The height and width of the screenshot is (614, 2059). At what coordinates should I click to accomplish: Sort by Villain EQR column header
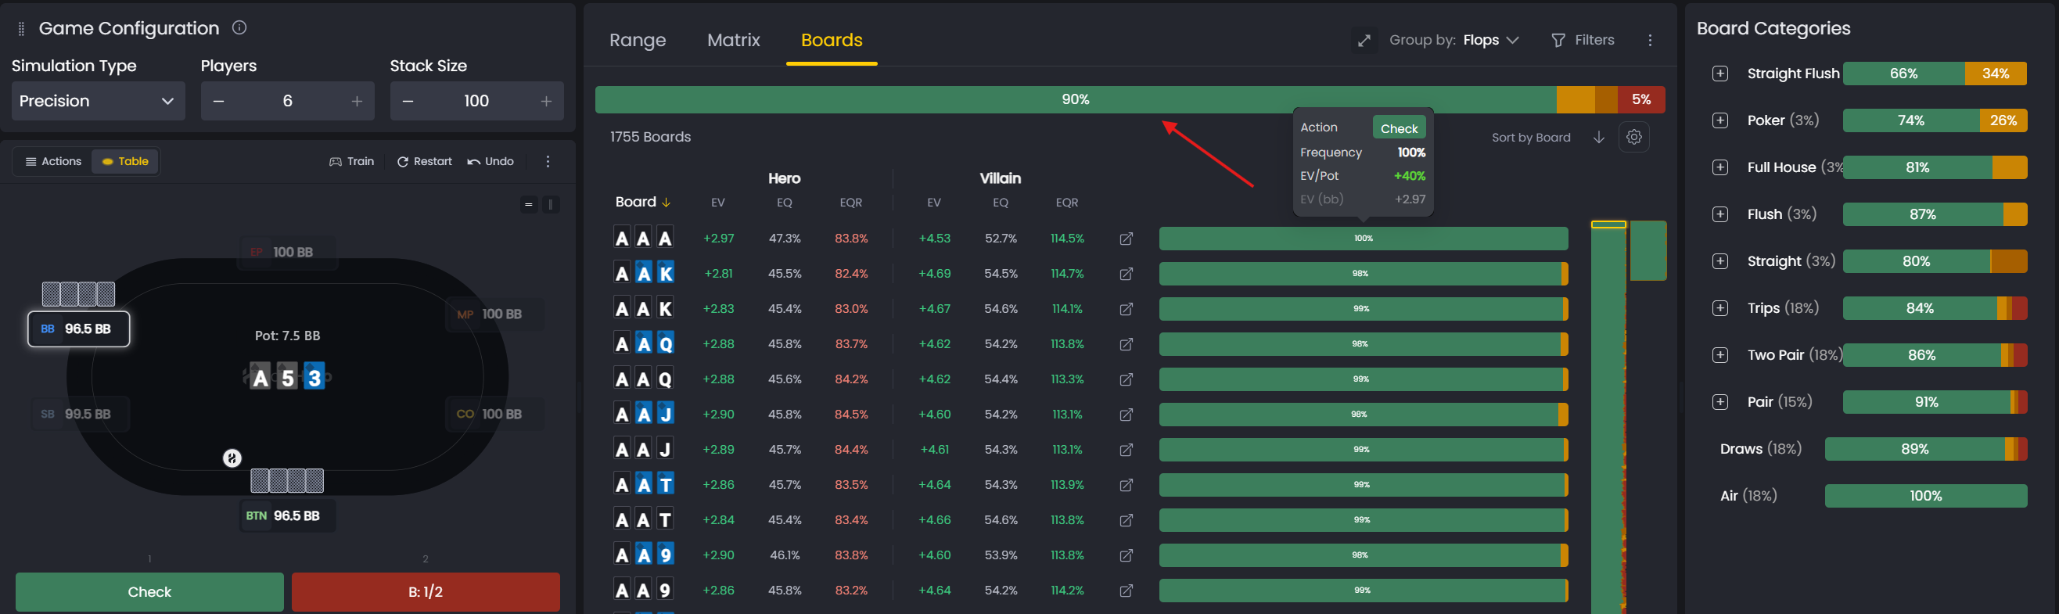(1067, 203)
